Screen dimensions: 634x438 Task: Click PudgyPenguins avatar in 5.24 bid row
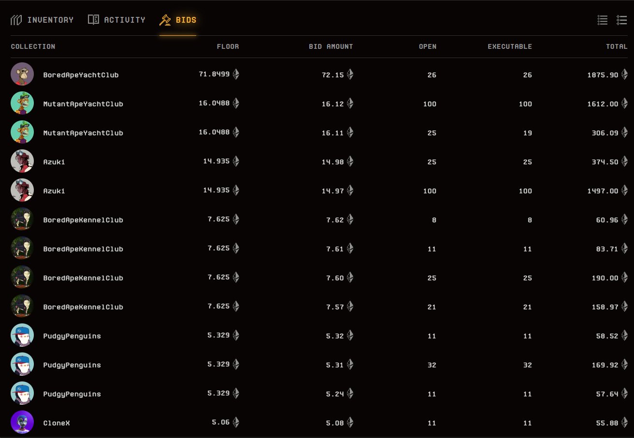[22, 394]
